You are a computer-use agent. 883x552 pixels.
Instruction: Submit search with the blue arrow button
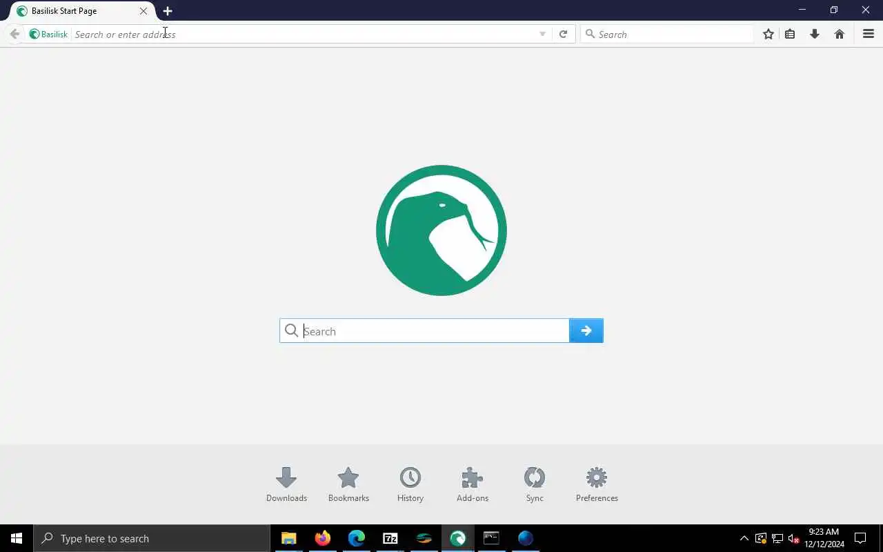click(x=586, y=331)
